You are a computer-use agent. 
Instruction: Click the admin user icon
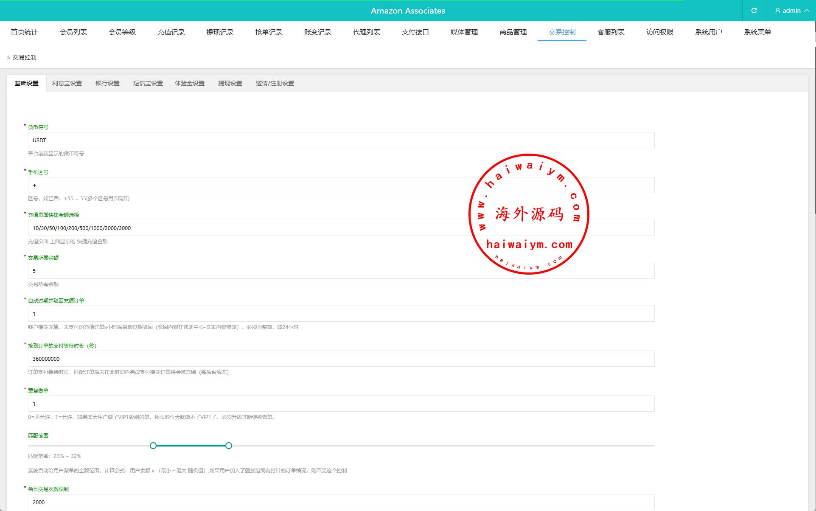[778, 11]
